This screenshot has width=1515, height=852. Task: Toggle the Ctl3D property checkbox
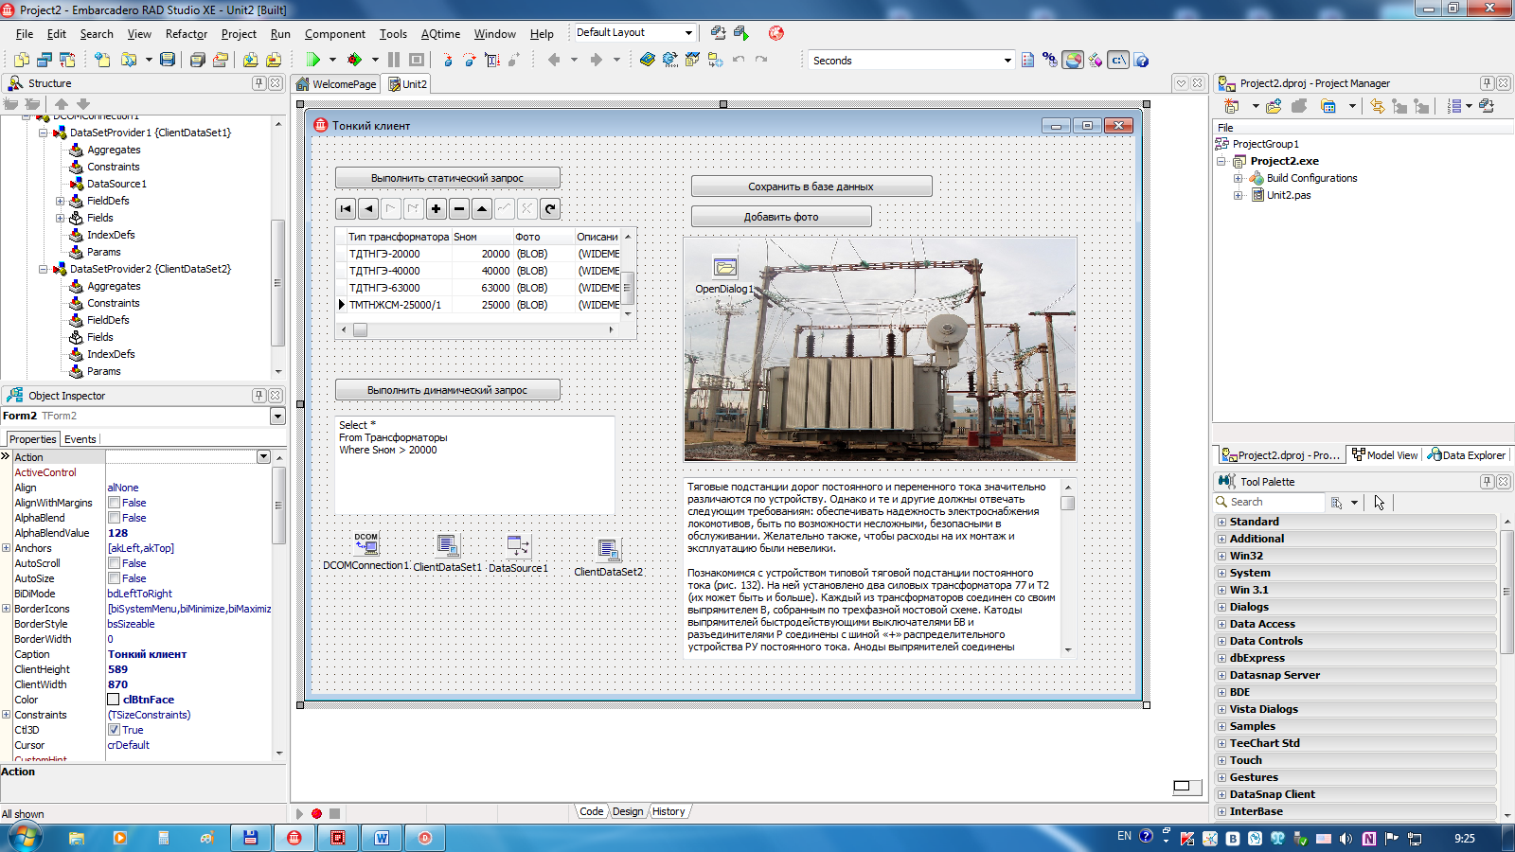(114, 730)
